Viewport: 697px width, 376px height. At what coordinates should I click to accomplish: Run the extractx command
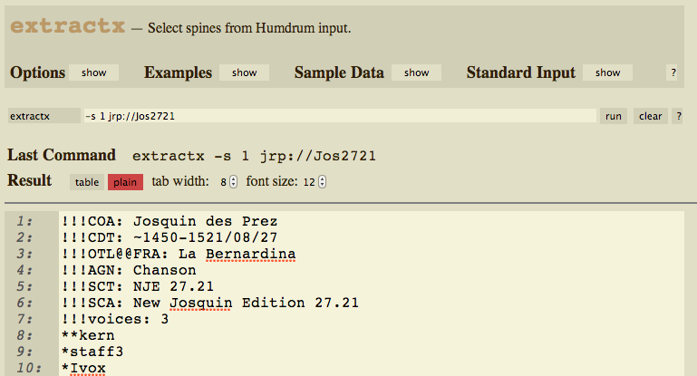point(613,116)
